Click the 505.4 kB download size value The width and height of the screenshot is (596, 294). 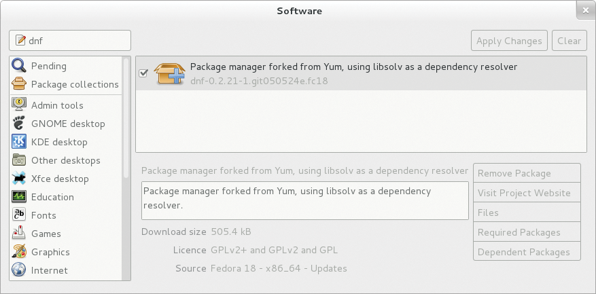pos(231,232)
